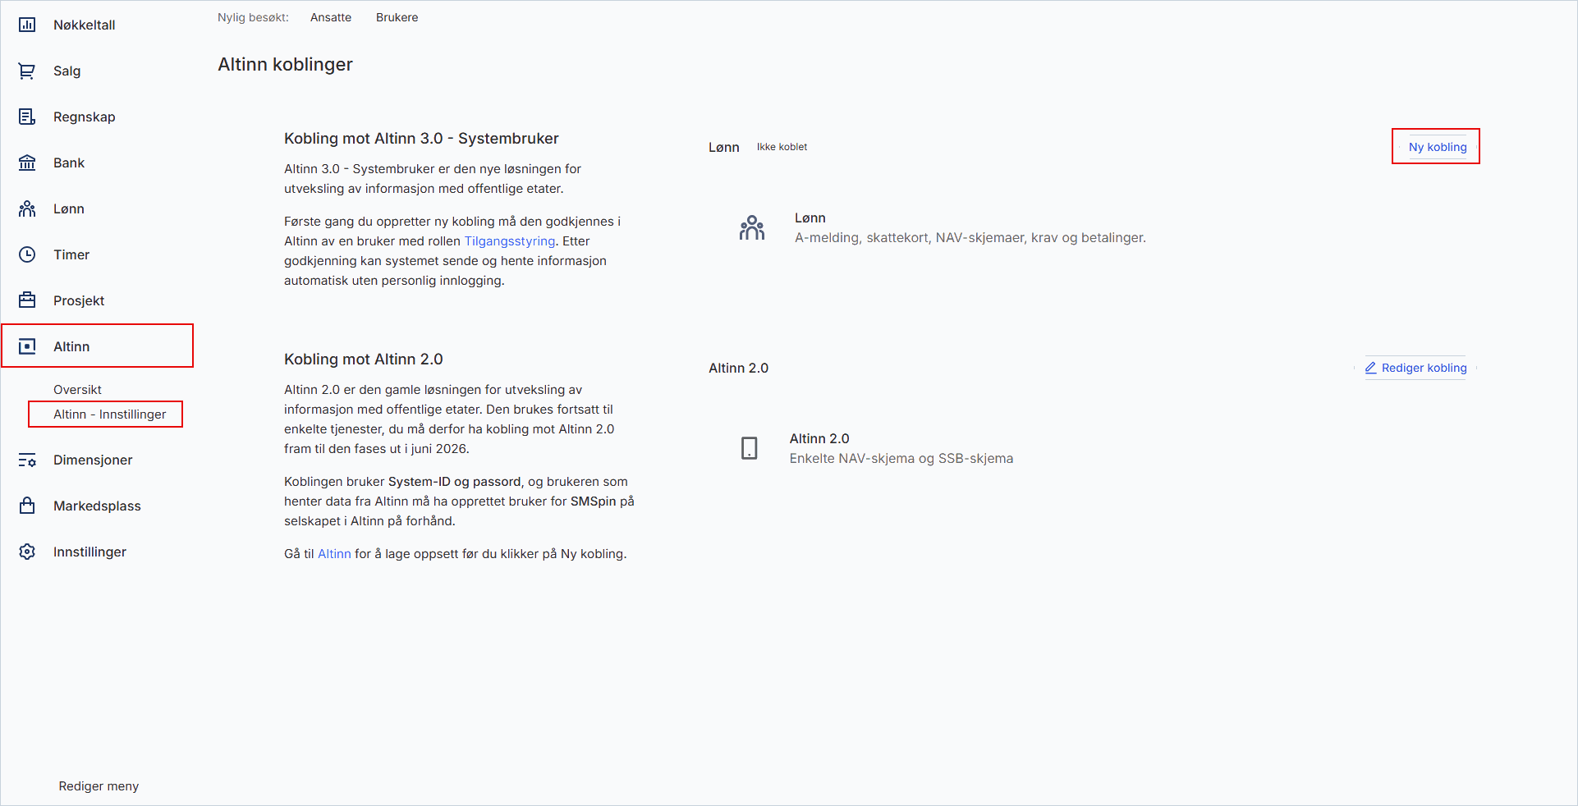Open Markedsplass with the padlock icon

tap(27, 506)
